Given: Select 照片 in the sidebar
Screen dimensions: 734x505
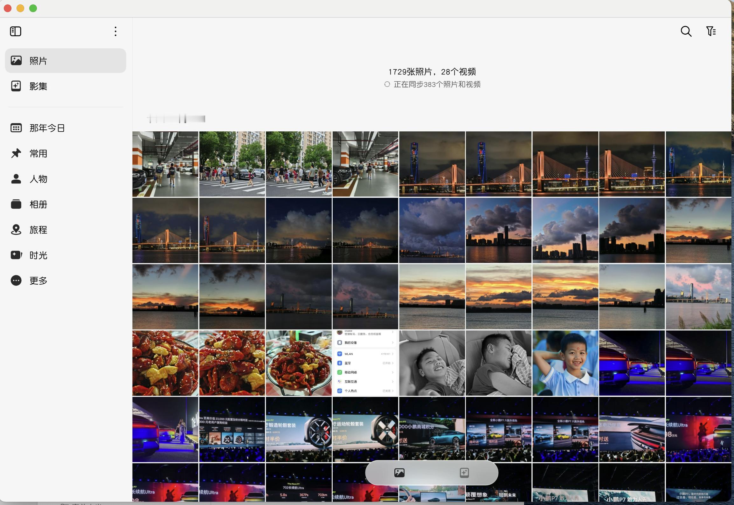Looking at the screenshot, I should 66,60.
